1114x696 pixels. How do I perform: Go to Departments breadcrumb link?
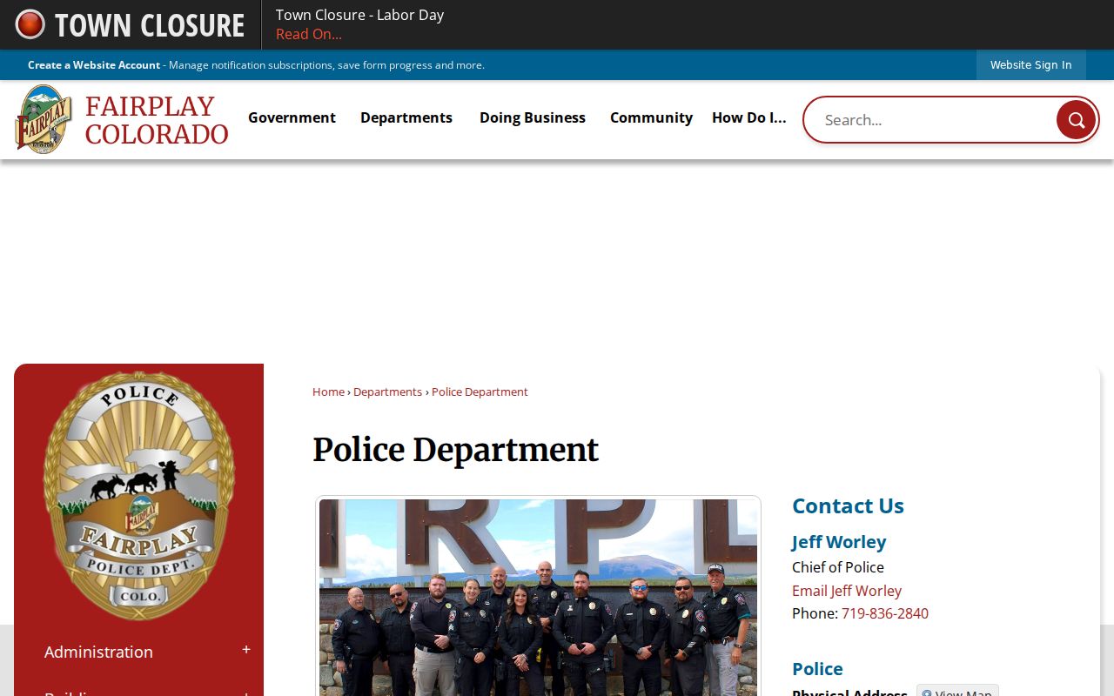click(387, 392)
